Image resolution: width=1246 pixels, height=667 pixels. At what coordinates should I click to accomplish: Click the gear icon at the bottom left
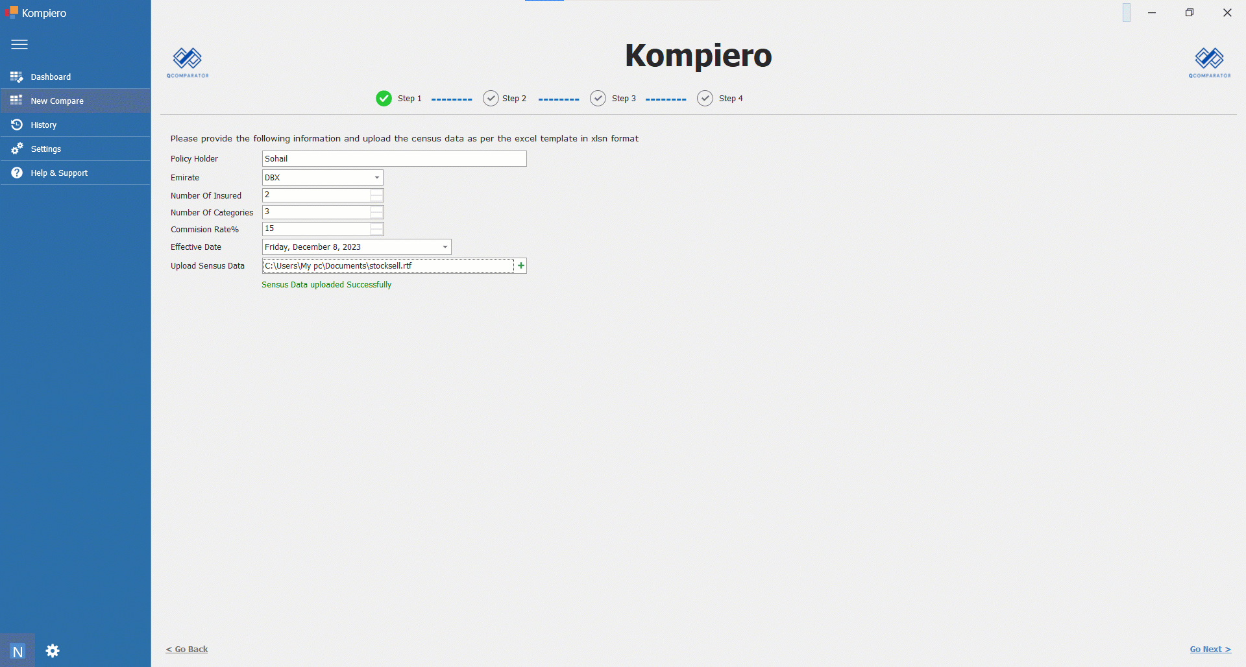[x=52, y=651]
